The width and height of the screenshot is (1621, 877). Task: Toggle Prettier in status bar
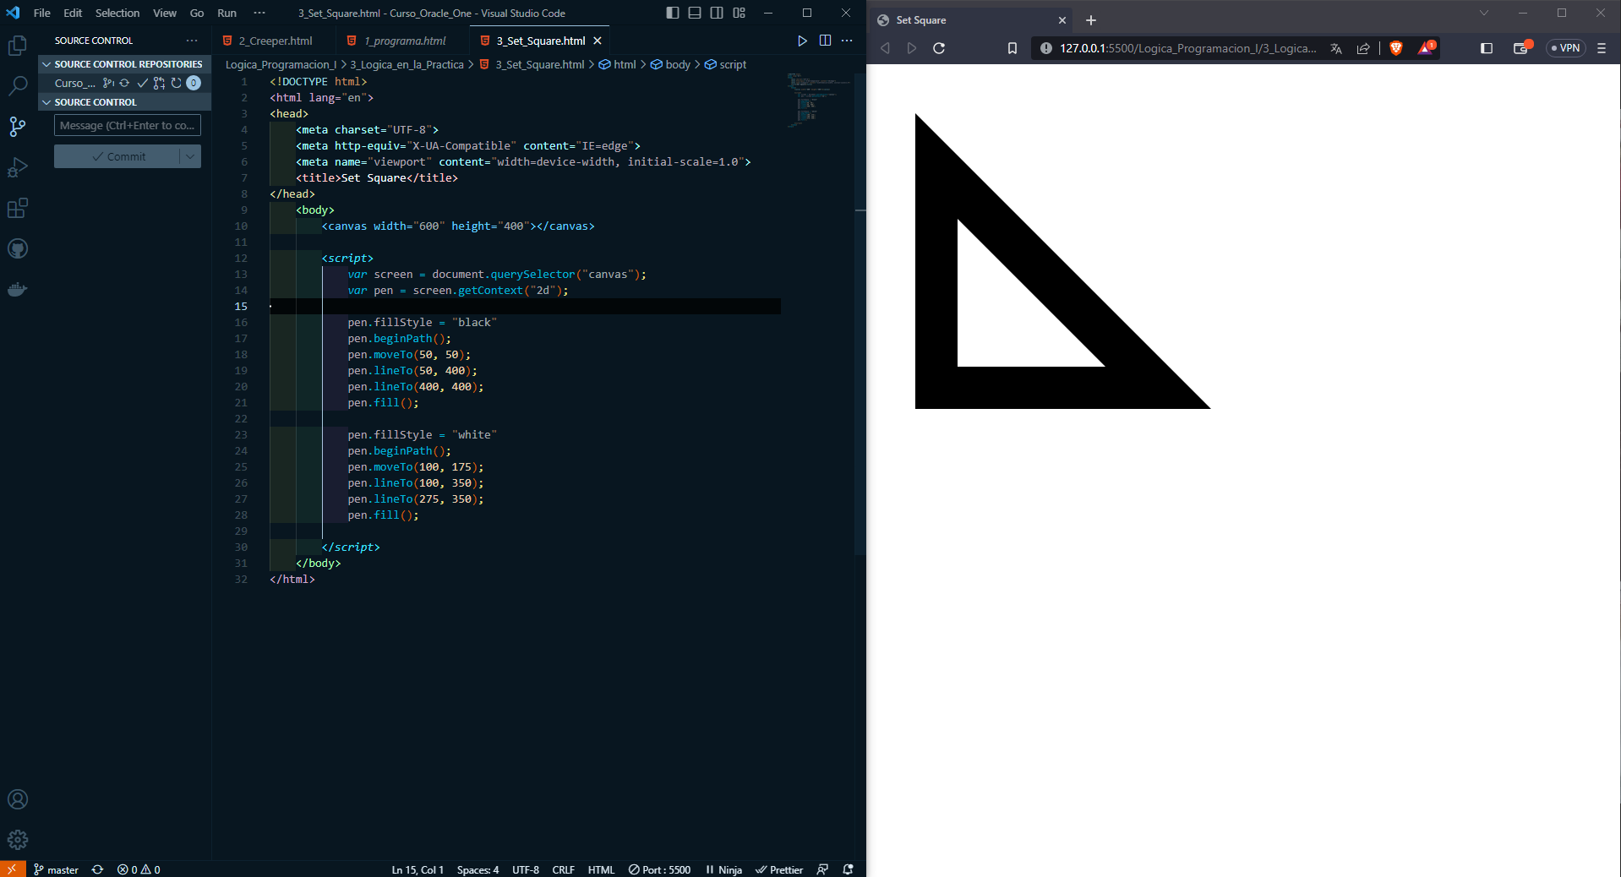[779, 869]
